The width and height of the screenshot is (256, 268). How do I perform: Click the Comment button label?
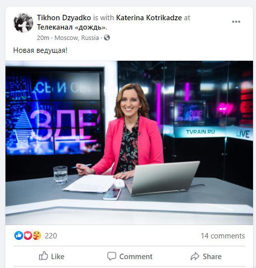pyautogui.click(x=136, y=256)
